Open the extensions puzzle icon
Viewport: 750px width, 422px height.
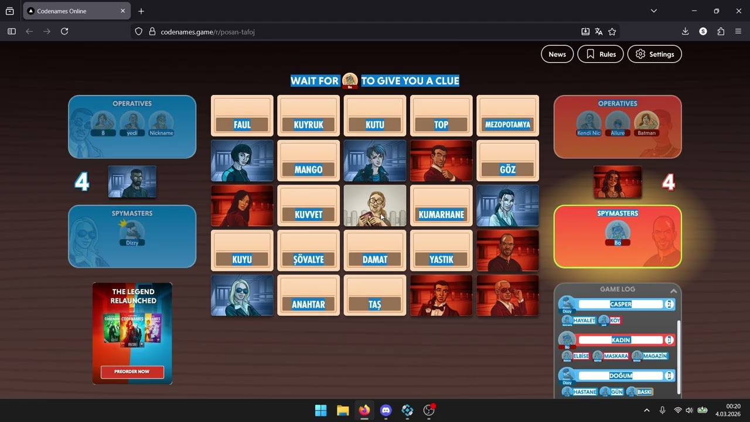pyautogui.click(x=721, y=32)
